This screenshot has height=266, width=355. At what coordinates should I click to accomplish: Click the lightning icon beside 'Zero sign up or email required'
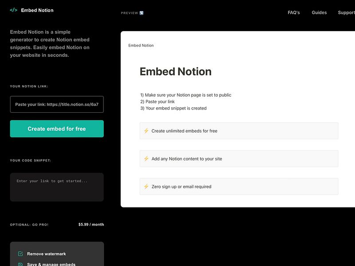146,186
